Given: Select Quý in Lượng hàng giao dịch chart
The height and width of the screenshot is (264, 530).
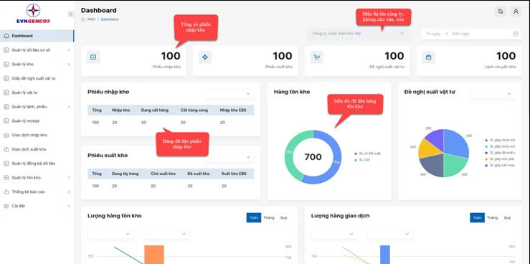Looking at the screenshot, I should coord(507,217).
